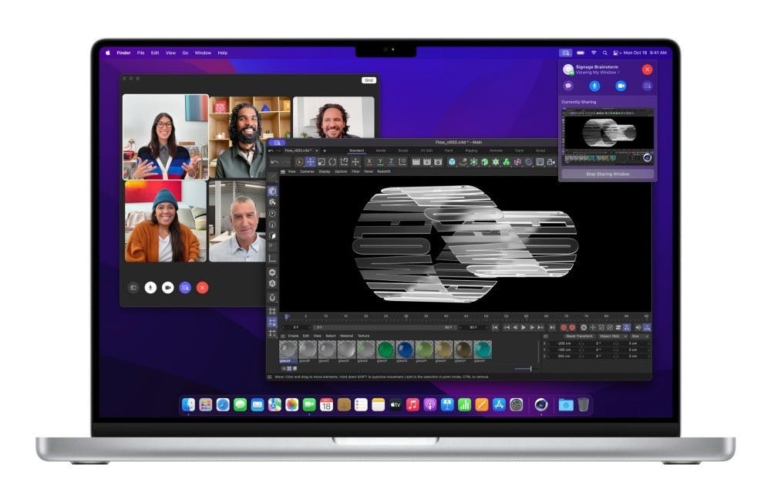771x497 pixels.
Task: Open Texture menu in material manager
Action: [363, 336]
